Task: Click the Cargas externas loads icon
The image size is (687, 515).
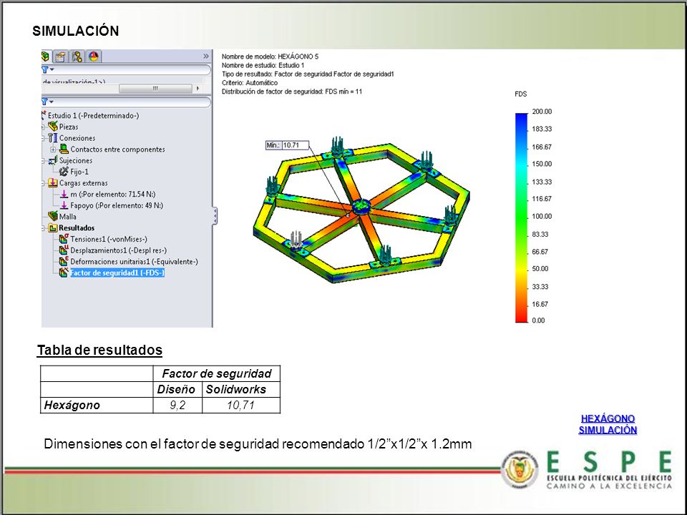Action: [53, 182]
